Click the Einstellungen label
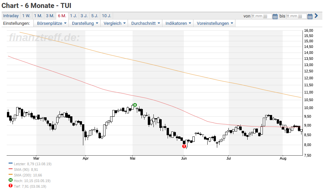325x191 pixels. click(17, 23)
